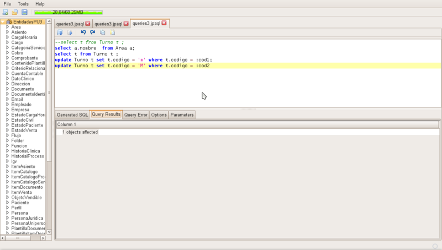Select the EntidadesPU3 persistence unit icon
The image size is (442, 250).
[9, 21]
